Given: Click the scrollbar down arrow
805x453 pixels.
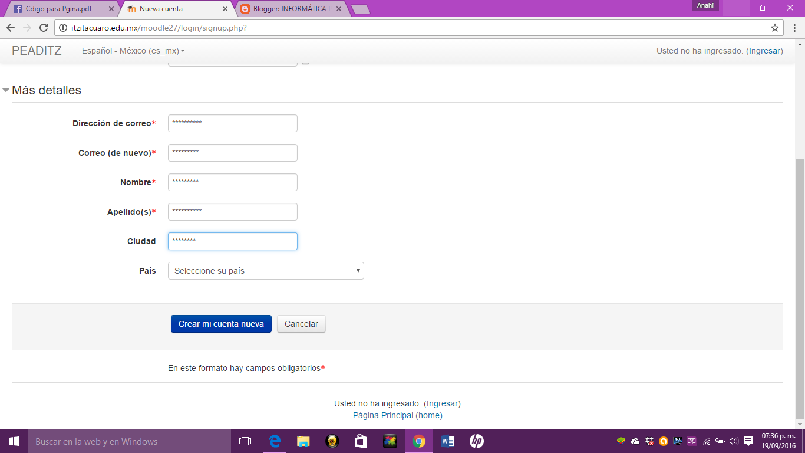Looking at the screenshot, I should tap(800, 424).
